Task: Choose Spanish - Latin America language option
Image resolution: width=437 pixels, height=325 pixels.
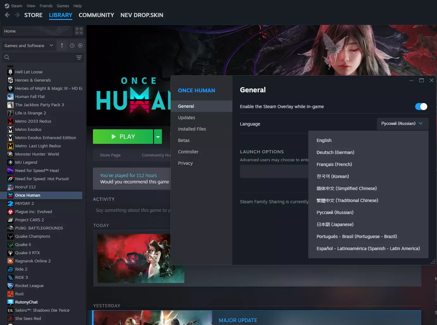Action: pyautogui.click(x=368, y=248)
